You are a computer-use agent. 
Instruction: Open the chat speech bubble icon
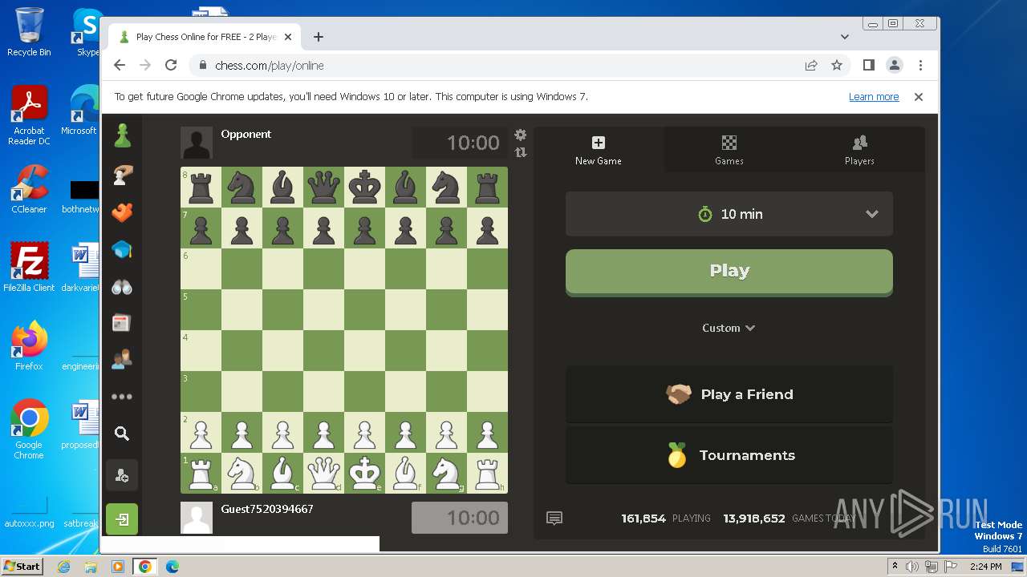[x=554, y=518]
